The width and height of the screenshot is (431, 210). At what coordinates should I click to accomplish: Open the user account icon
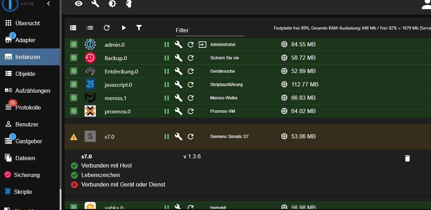[x=426, y=4]
